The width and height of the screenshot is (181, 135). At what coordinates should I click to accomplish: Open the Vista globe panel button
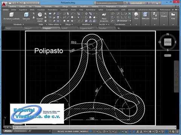[136, 16]
